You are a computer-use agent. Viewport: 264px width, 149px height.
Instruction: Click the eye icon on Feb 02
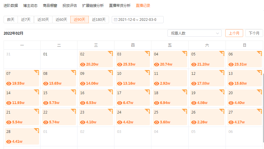[x=83, y=64]
